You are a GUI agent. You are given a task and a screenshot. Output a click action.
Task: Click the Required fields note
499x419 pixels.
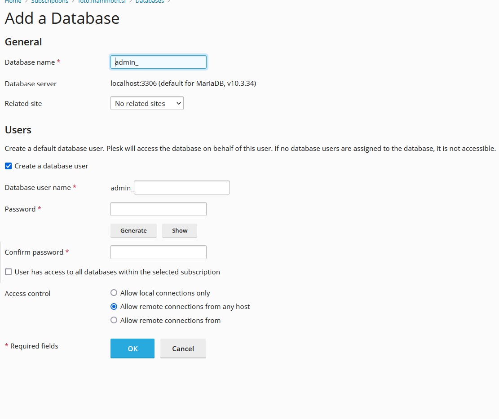[x=31, y=346]
